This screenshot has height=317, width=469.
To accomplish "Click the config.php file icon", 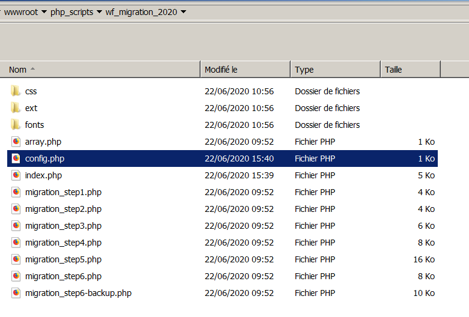I will tap(16, 158).
